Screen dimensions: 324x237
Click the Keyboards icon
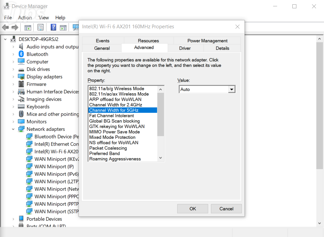[x=21, y=107]
